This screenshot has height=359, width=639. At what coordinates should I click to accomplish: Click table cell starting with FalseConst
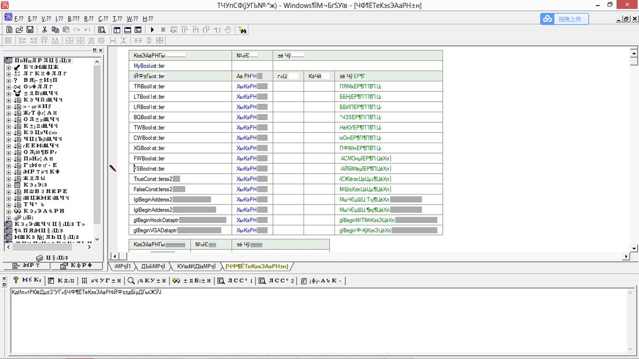tap(180, 189)
